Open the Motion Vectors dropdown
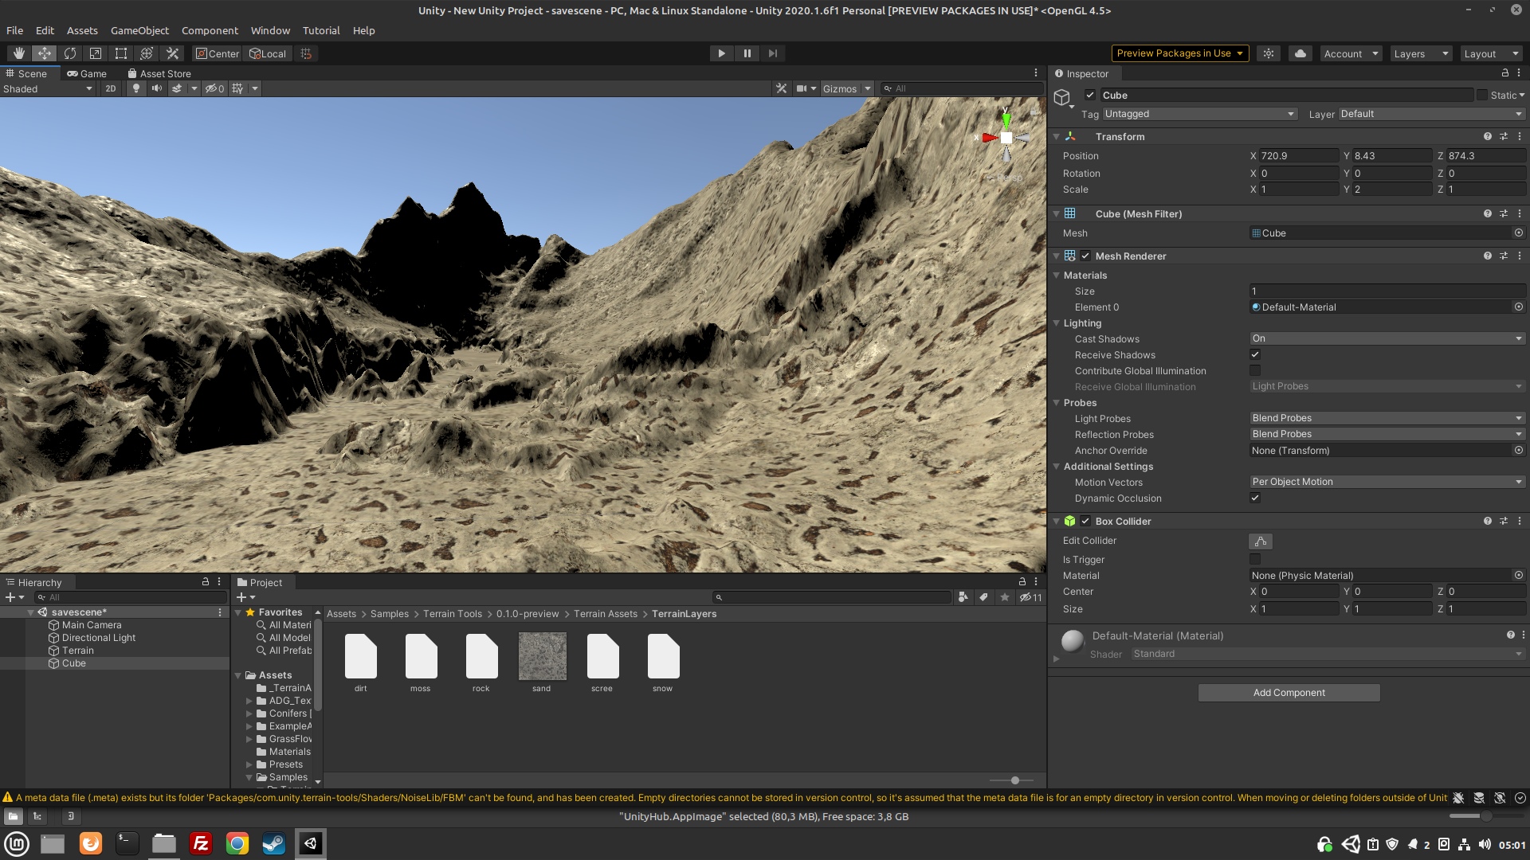The width and height of the screenshot is (1530, 860). click(1387, 482)
